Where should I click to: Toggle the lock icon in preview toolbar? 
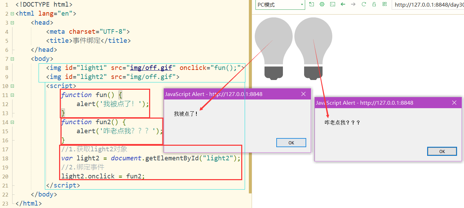[374, 5]
